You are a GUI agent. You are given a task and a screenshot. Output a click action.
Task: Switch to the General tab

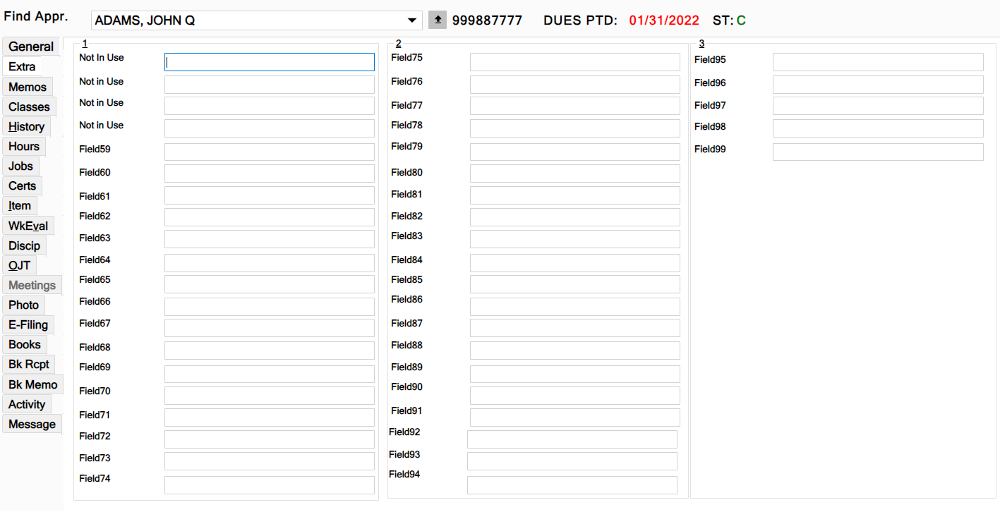point(31,47)
